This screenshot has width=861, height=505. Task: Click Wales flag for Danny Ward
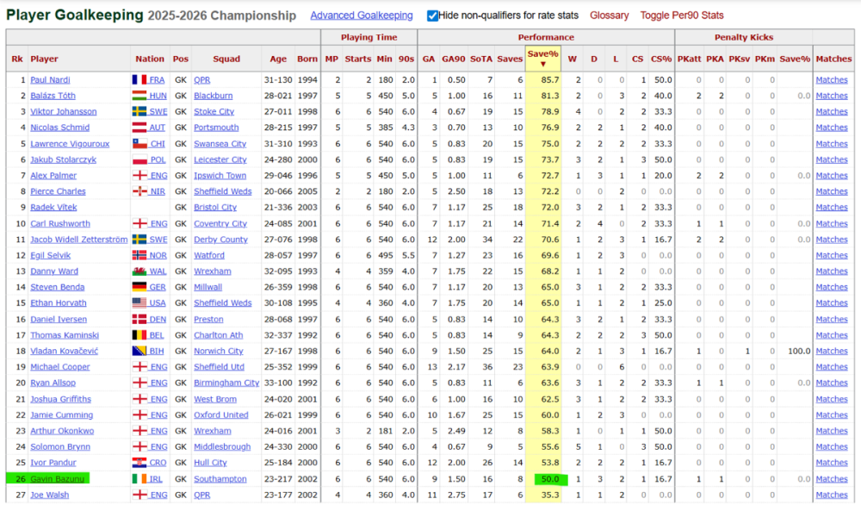[x=139, y=271]
